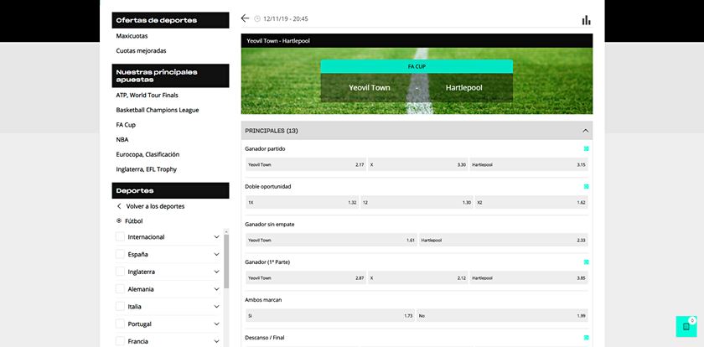This screenshot has width=704, height=347.
Task: Expand the España league list
Action: point(216,254)
